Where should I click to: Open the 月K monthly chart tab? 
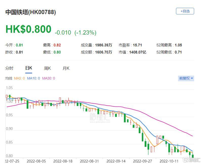point(66,68)
